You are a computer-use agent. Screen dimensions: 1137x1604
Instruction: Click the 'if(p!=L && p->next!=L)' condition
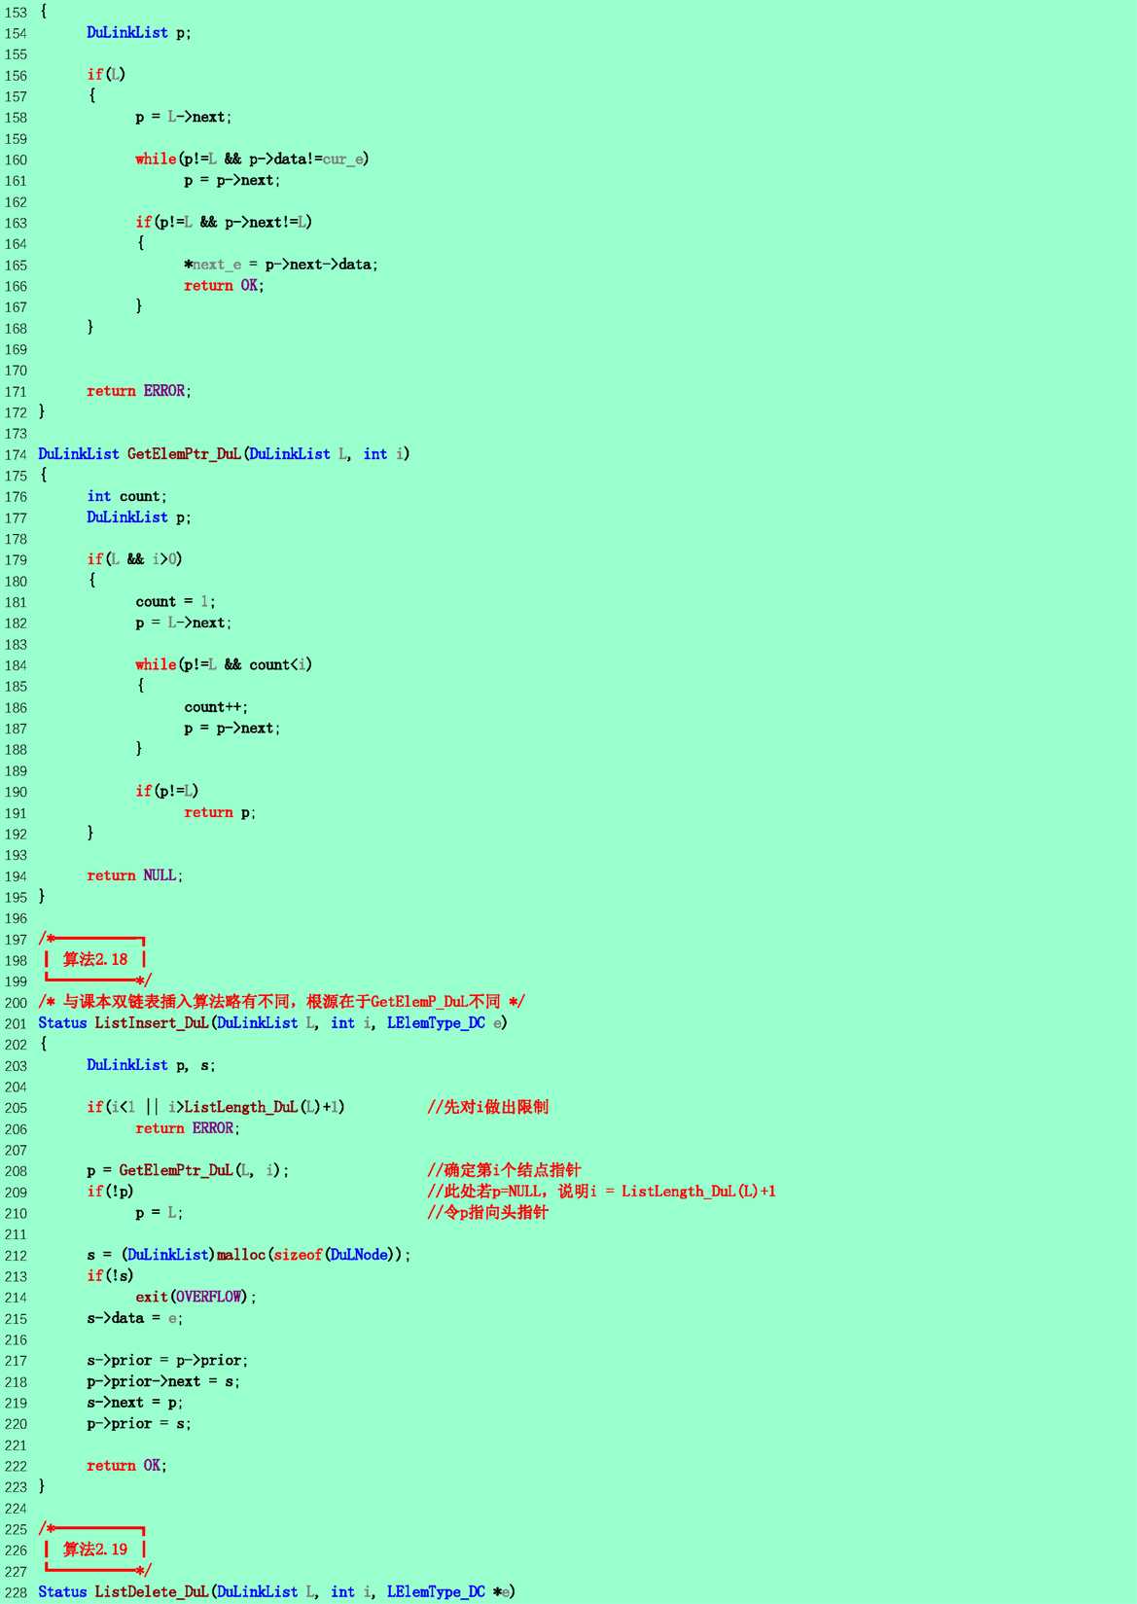pos(225,223)
